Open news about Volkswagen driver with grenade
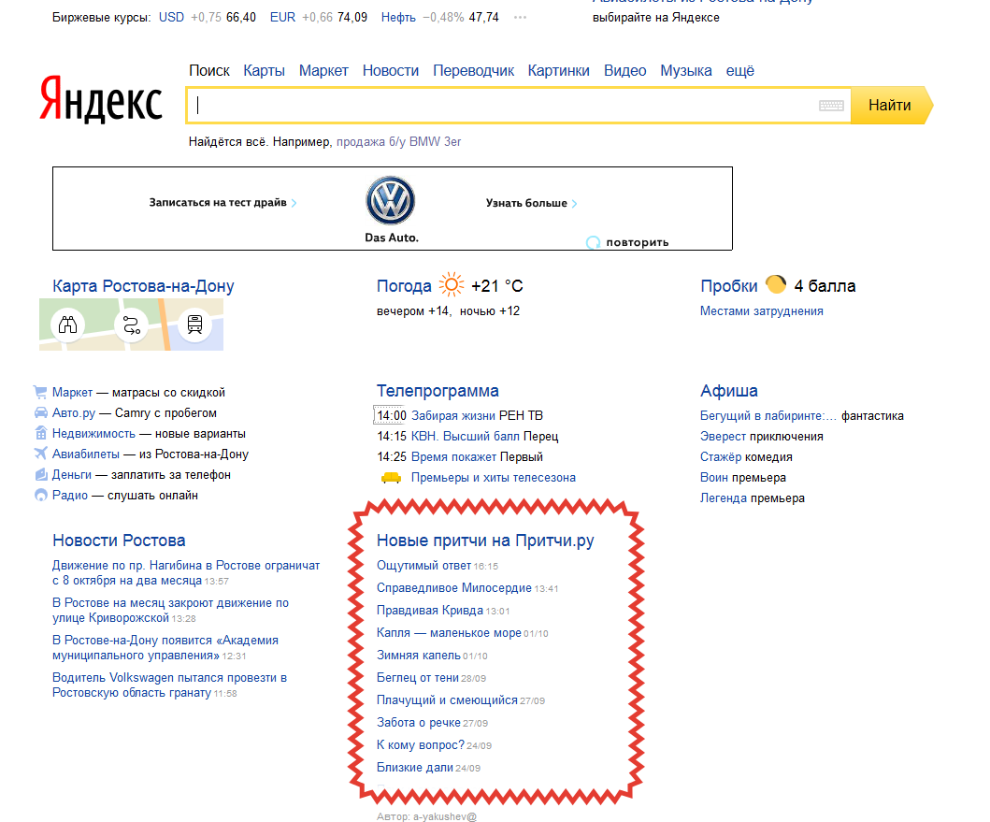The height and width of the screenshot is (822, 990). coord(170,685)
